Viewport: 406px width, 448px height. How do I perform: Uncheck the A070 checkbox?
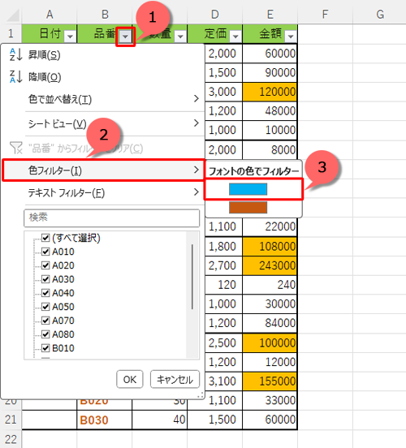45,321
